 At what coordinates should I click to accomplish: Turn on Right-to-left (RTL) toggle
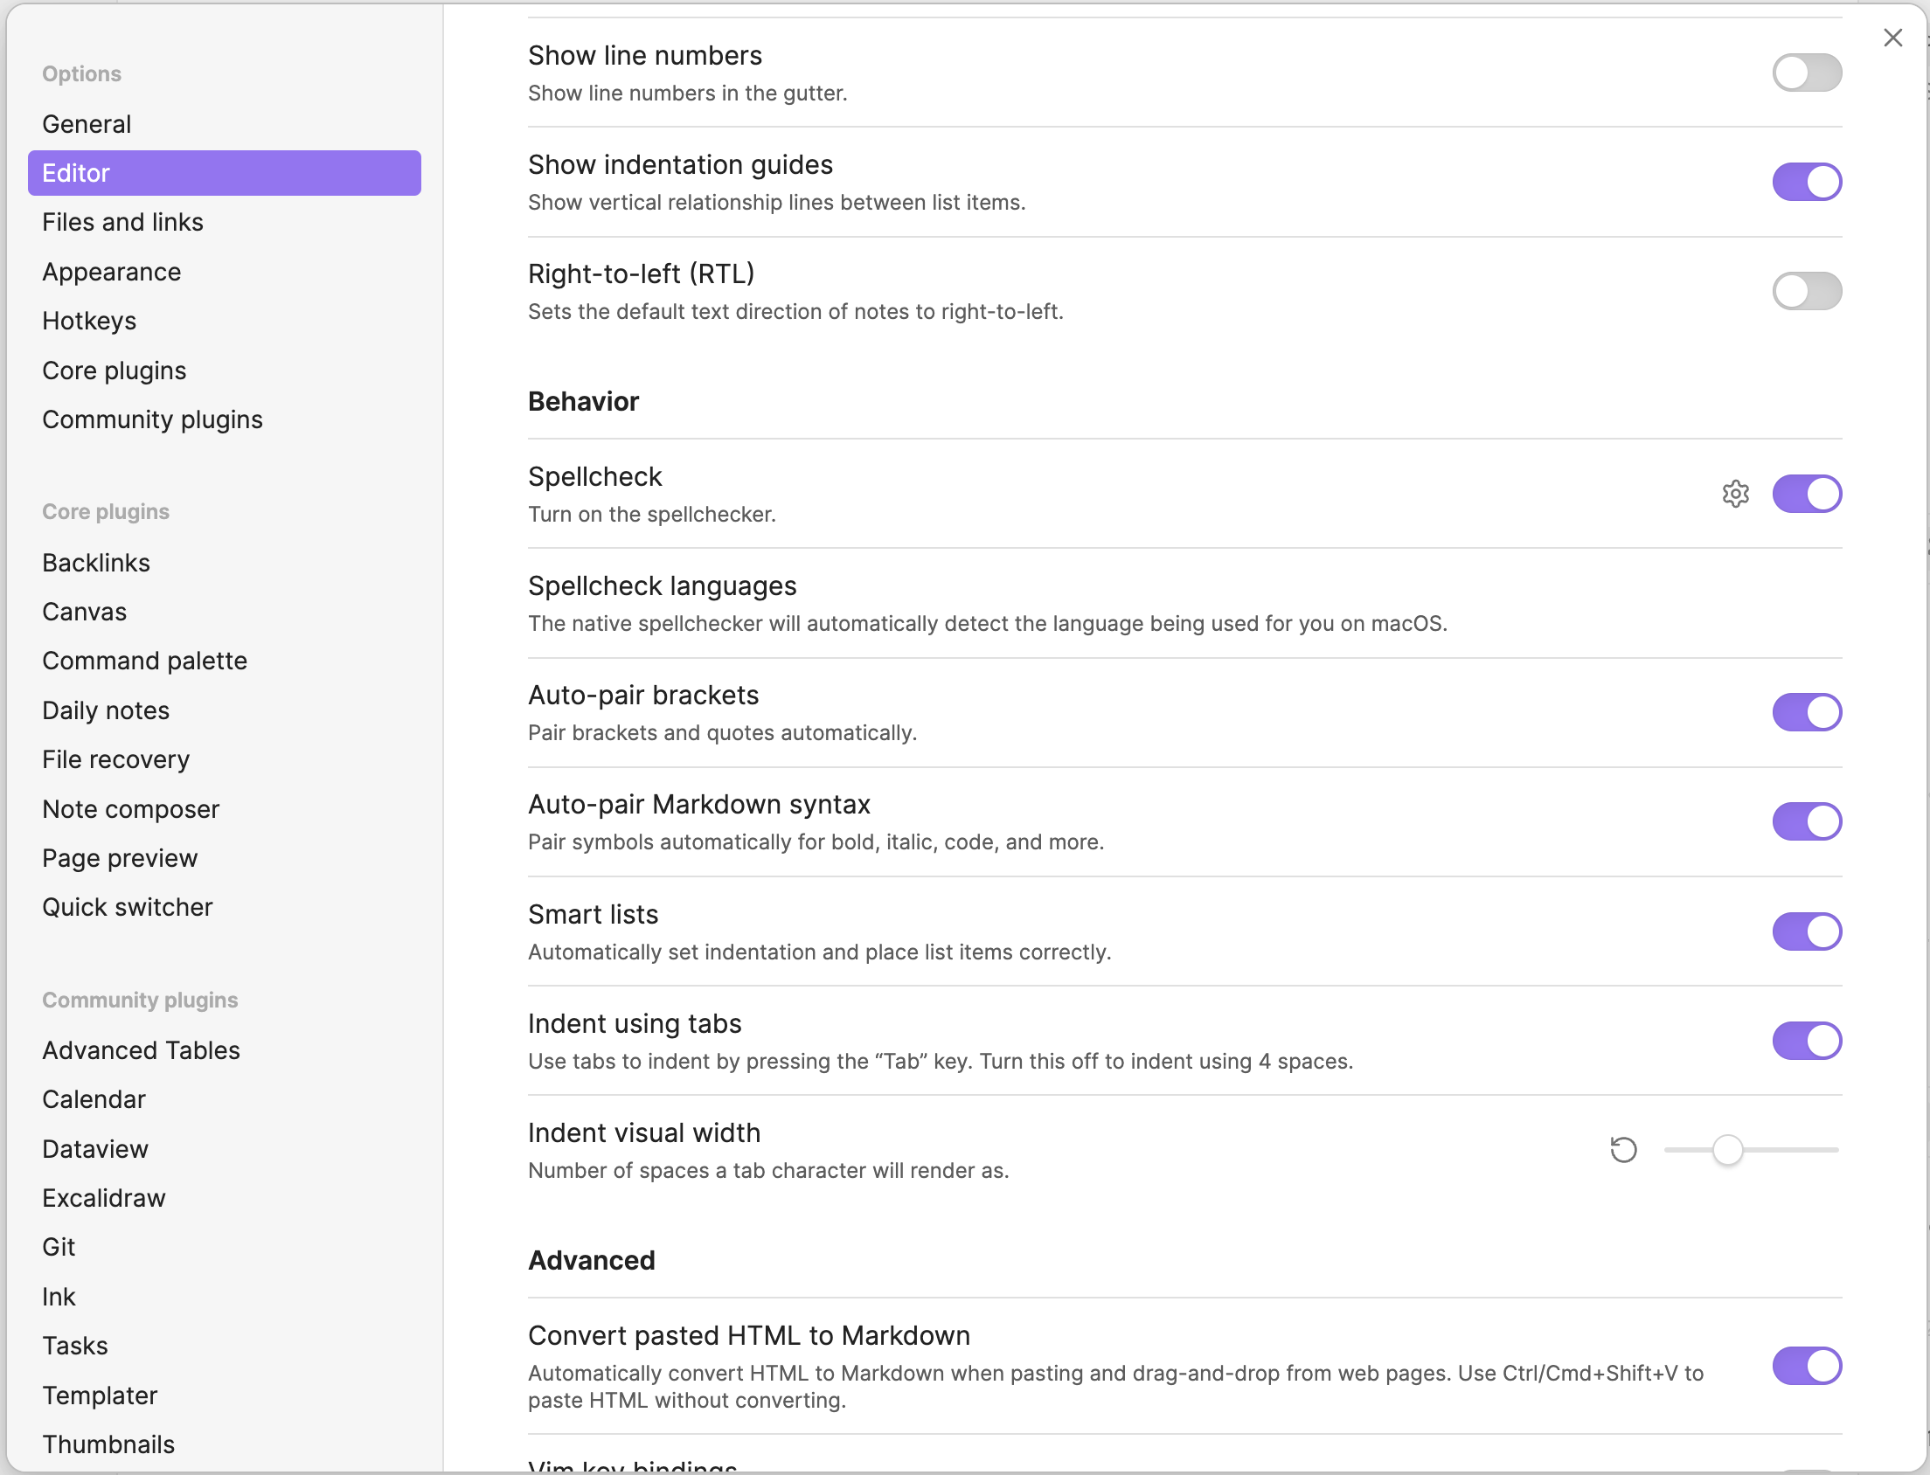click(x=1806, y=291)
